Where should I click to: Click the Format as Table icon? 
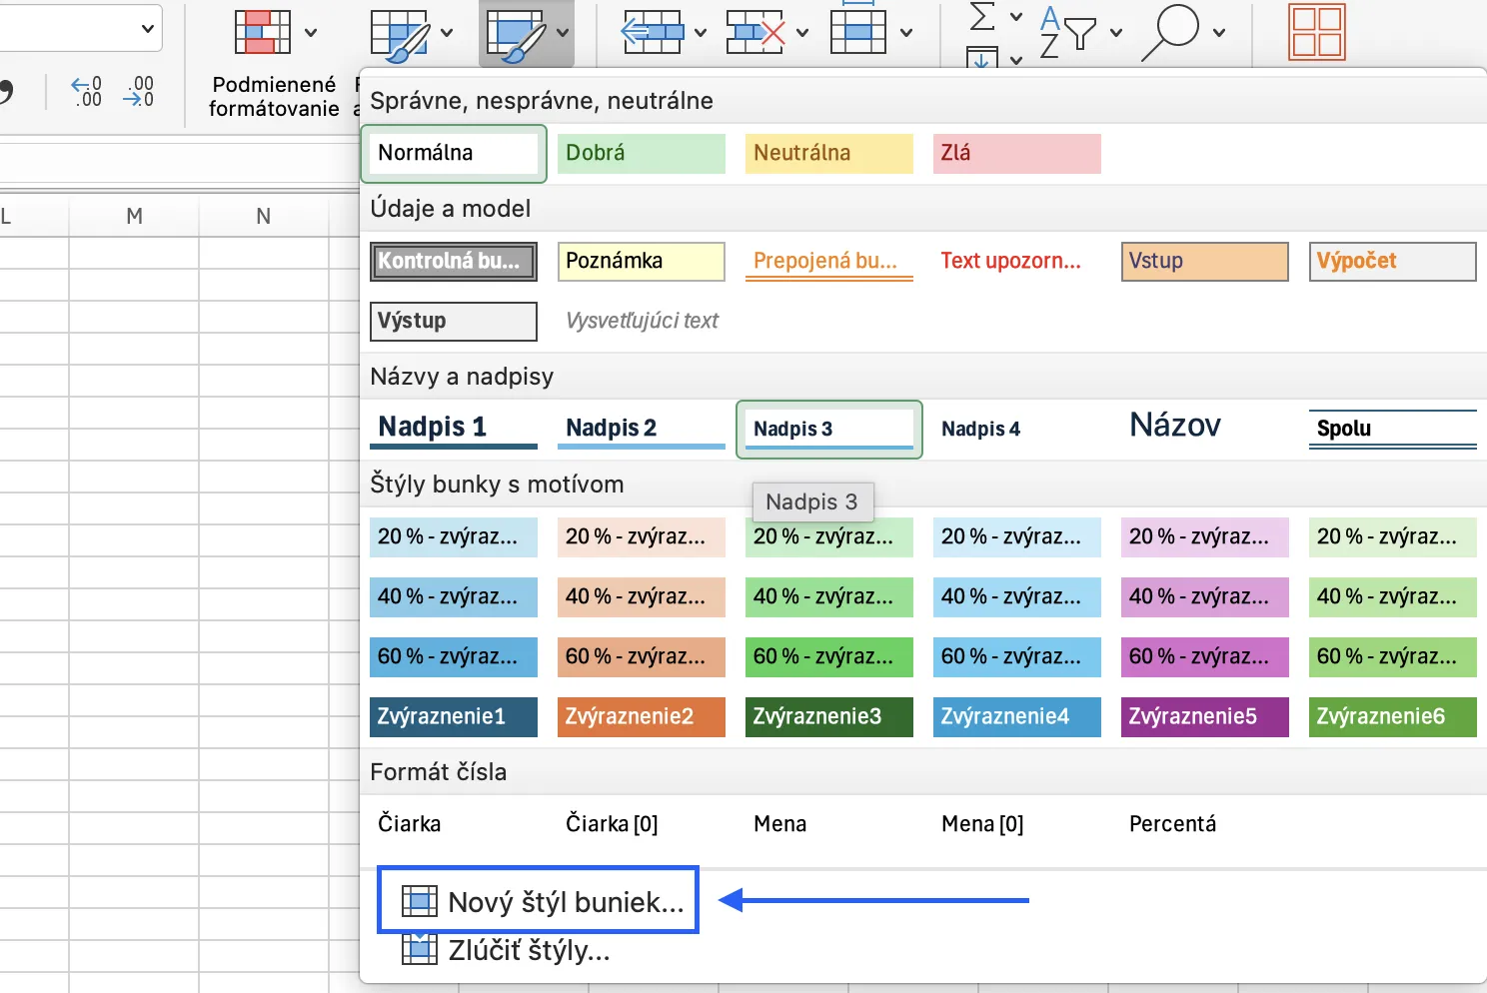coord(401,36)
